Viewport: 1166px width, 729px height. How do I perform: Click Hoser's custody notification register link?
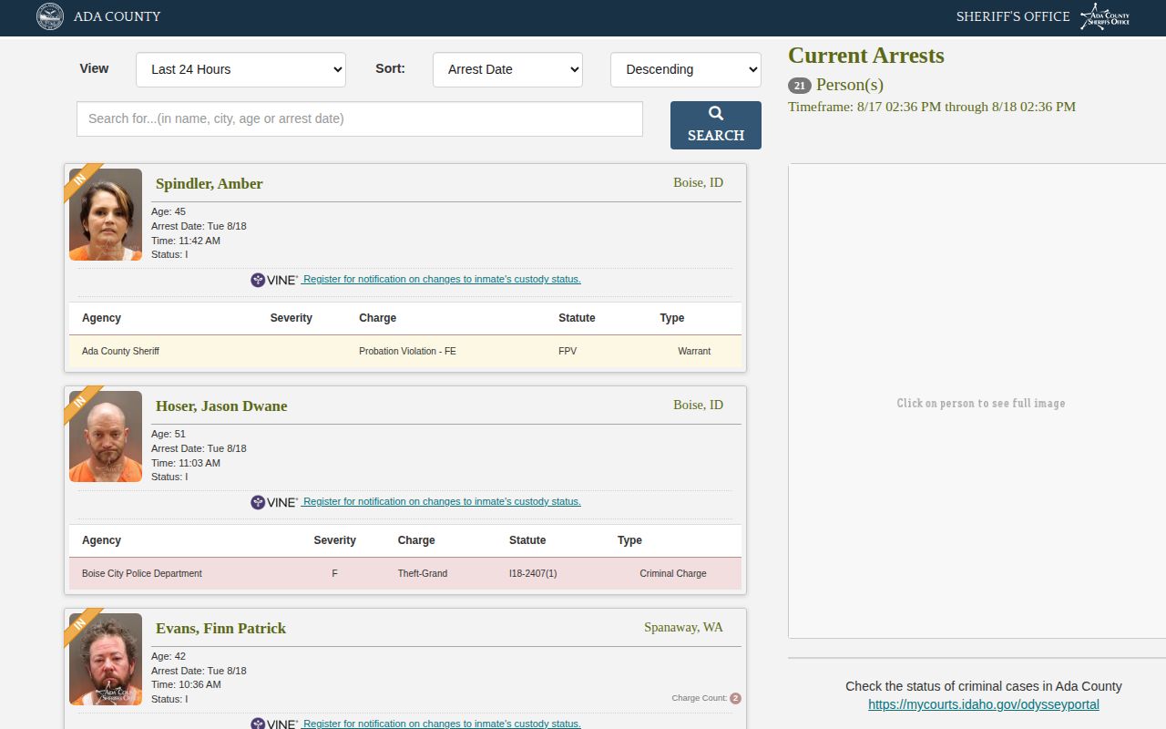pyautogui.click(x=442, y=501)
